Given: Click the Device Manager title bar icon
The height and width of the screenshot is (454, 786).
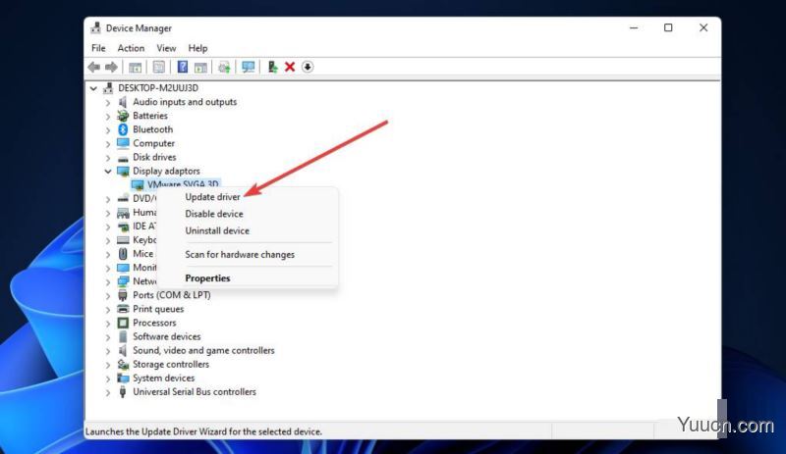Looking at the screenshot, I should pos(95,28).
